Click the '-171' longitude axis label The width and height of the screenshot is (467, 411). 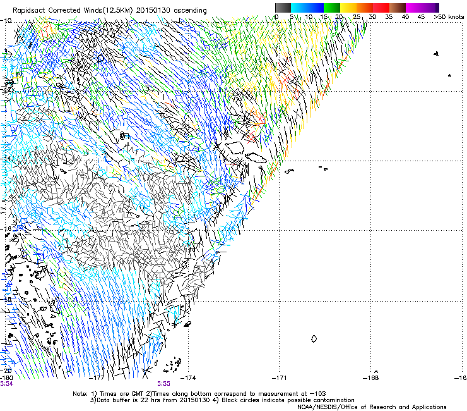pos(280,378)
